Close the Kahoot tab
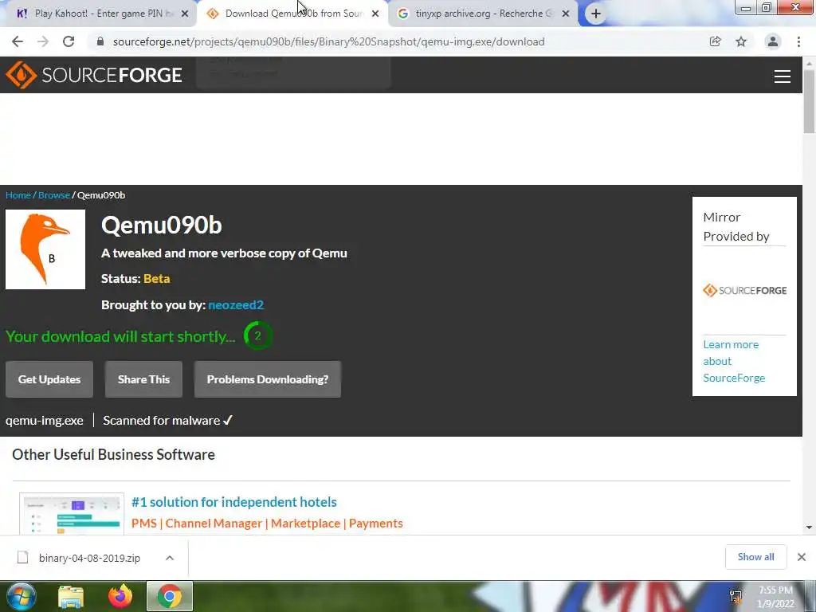 coord(185,14)
